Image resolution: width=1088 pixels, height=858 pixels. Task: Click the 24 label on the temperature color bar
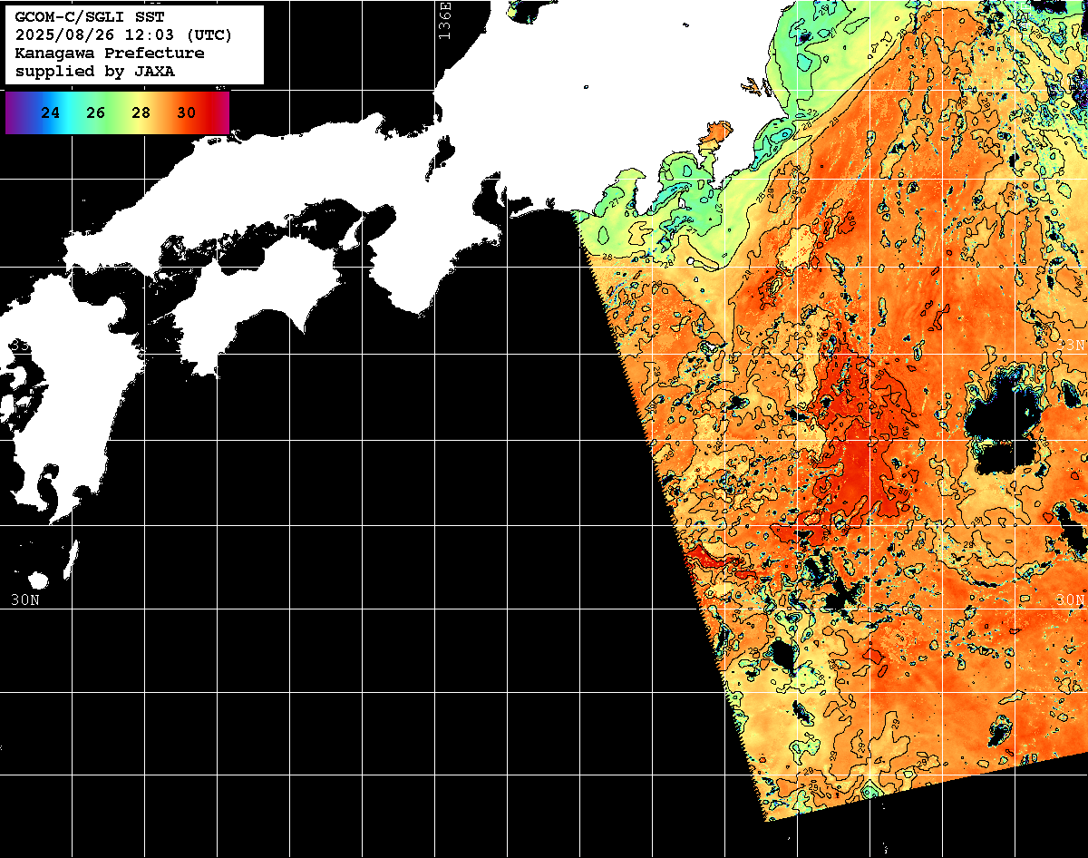coord(51,113)
